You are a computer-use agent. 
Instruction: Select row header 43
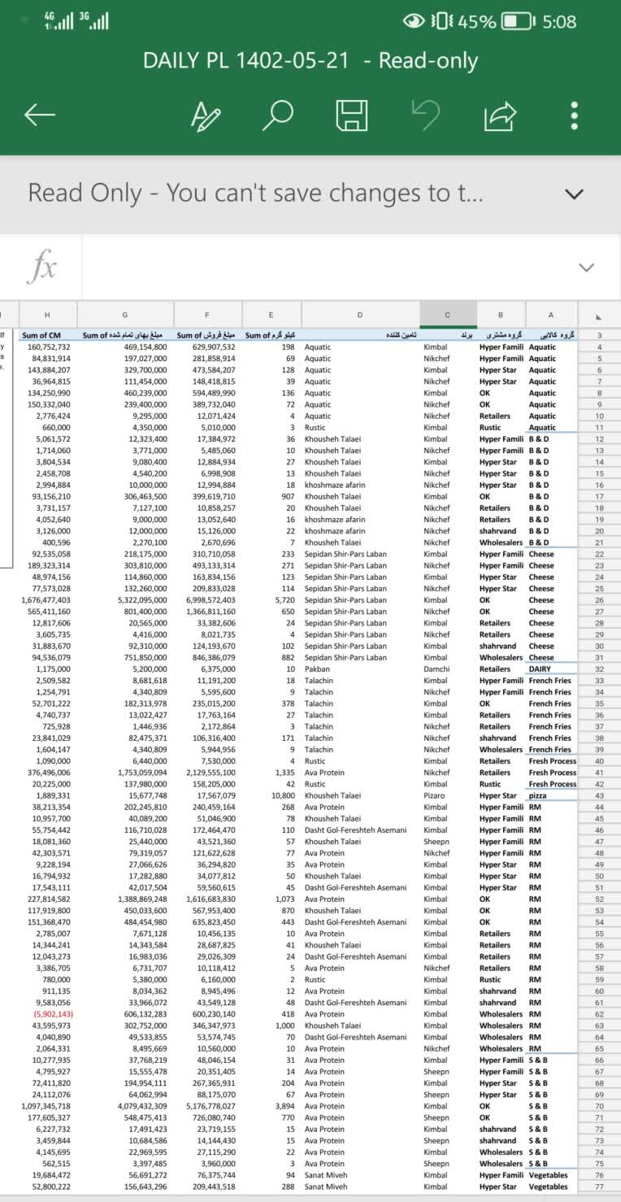click(x=599, y=795)
